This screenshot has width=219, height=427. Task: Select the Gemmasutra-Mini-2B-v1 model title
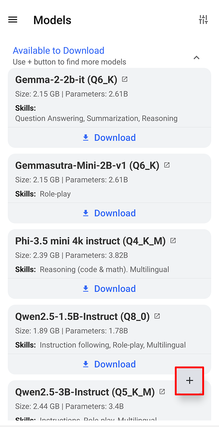point(87,165)
